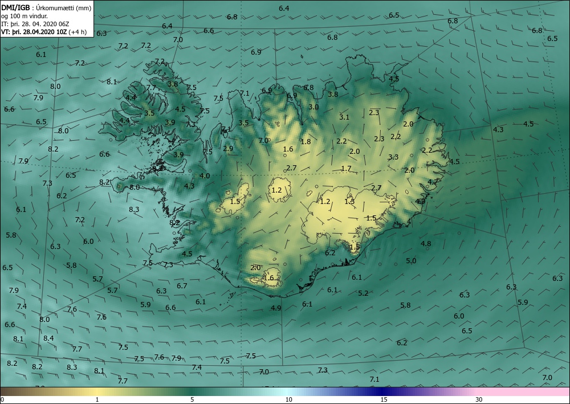This screenshot has height=404, width=570.
Task: Select the "VT: þri. 28.04.2020 10Z (+4 h)" line
Action: (44, 31)
